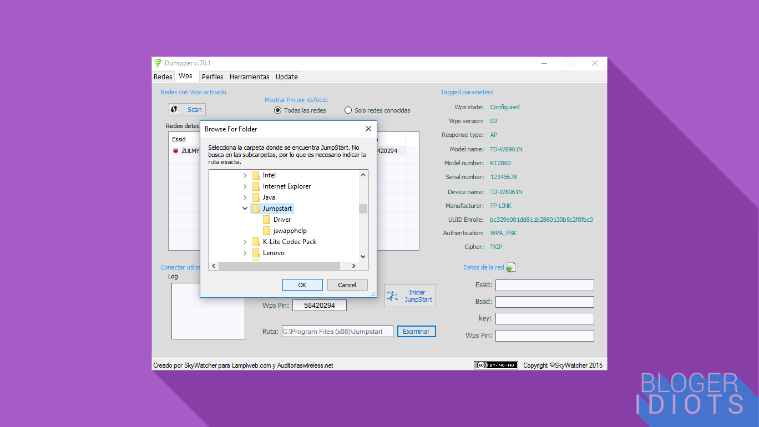Select the K-Lite Codec Pack folder icon
Image resolution: width=759 pixels, height=427 pixels.
pyautogui.click(x=256, y=242)
